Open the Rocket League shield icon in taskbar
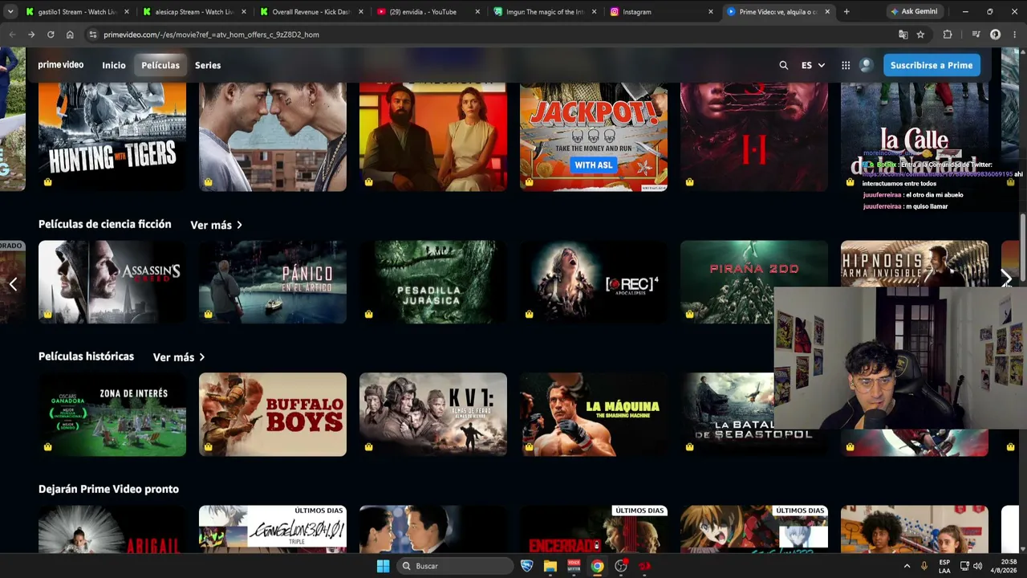 click(526, 566)
